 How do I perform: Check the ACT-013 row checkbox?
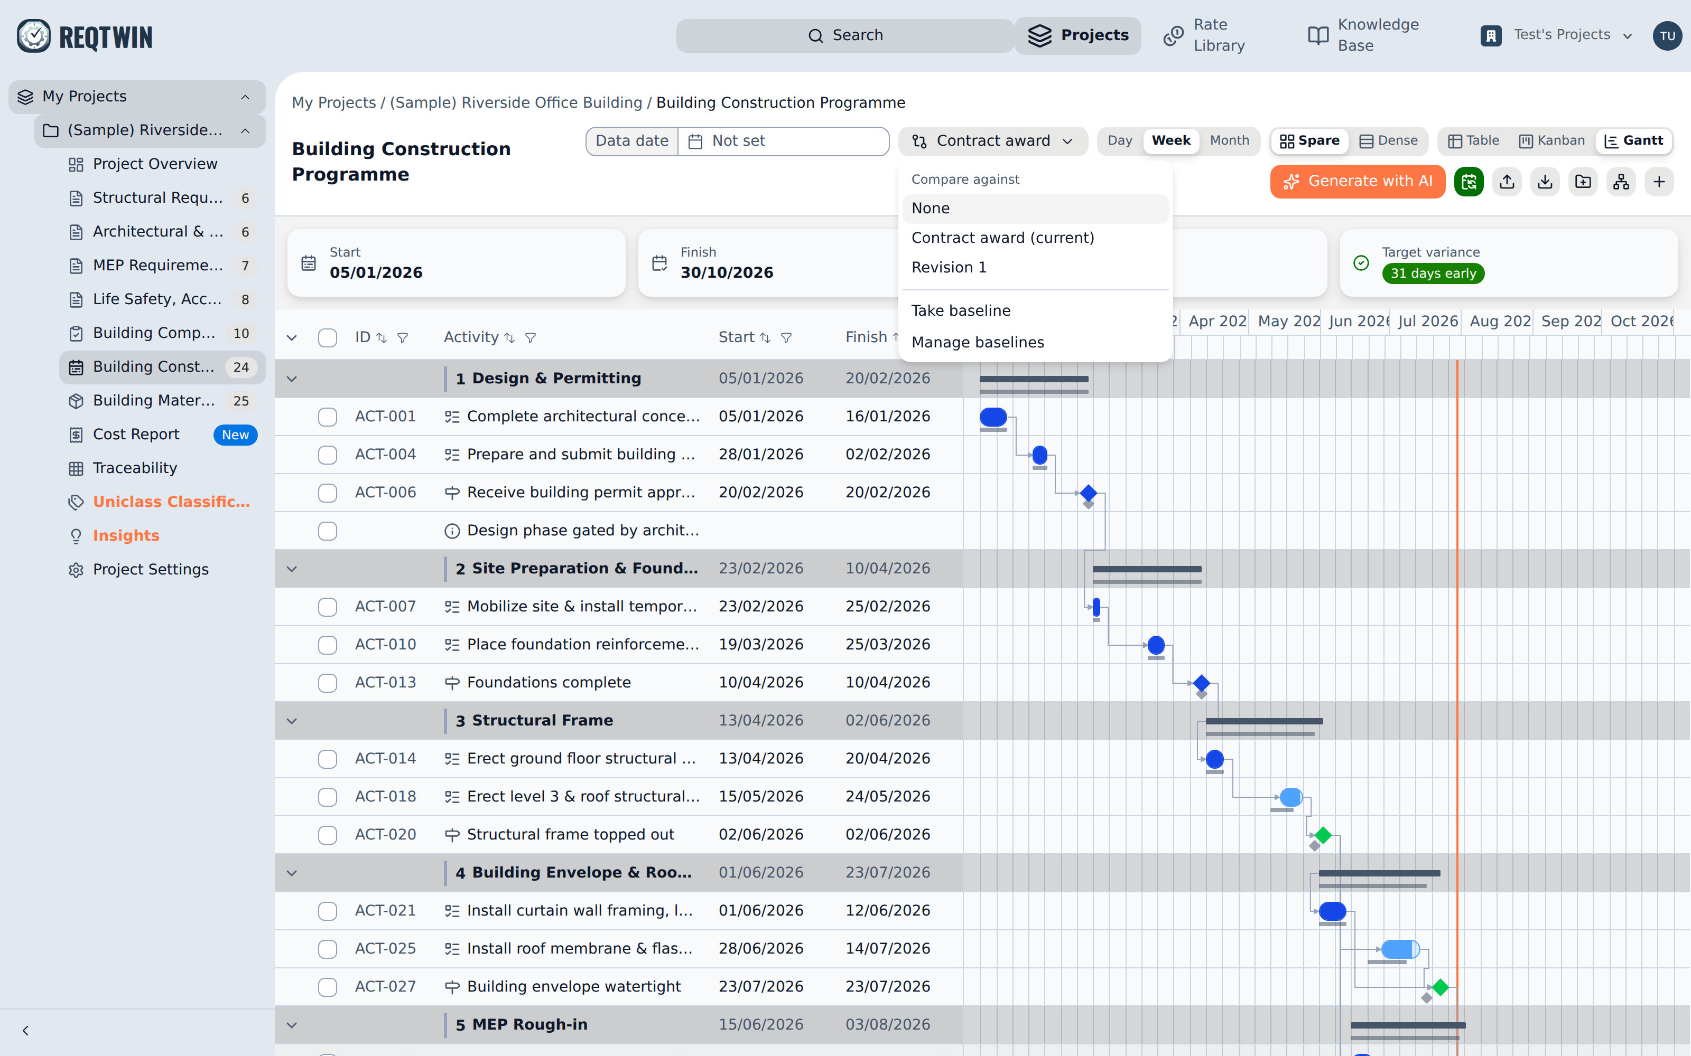(x=327, y=683)
